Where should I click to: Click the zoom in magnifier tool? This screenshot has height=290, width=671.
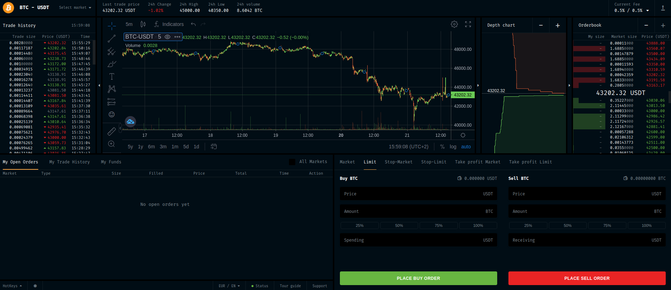tap(112, 144)
